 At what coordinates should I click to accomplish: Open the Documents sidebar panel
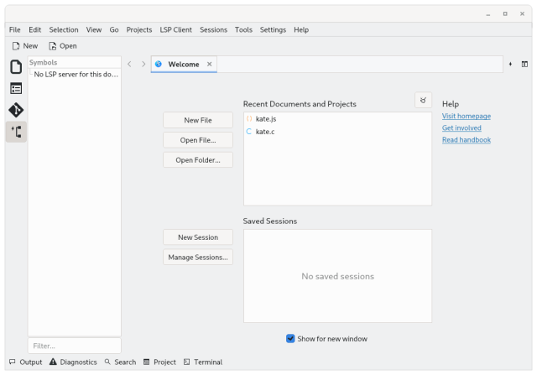[16, 67]
